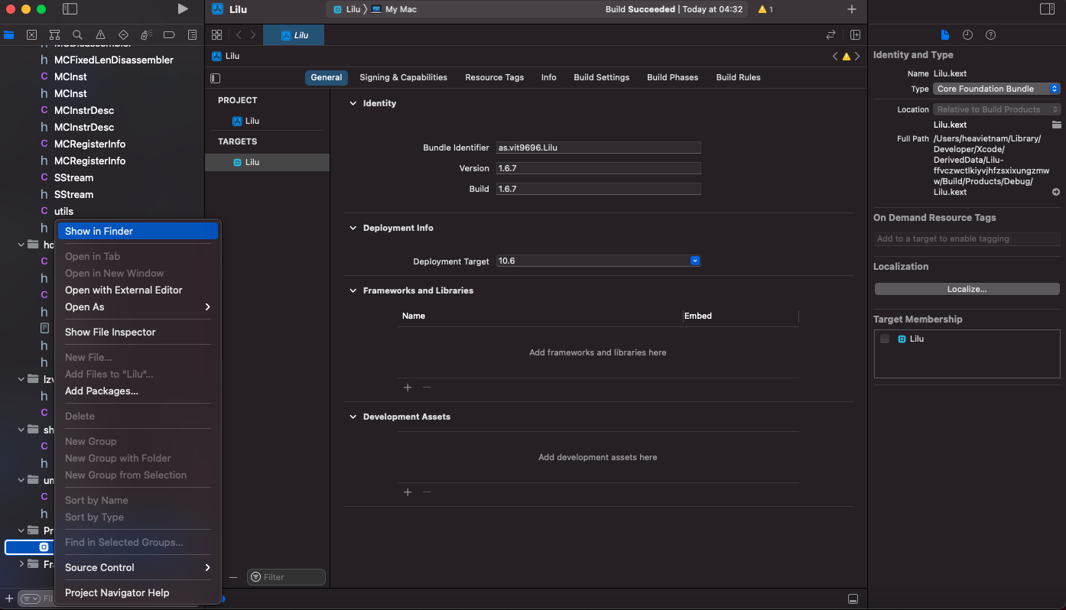1066x610 pixels.
Task: Open the Lilu scheme selector in toolbar
Action: [348, 9]
